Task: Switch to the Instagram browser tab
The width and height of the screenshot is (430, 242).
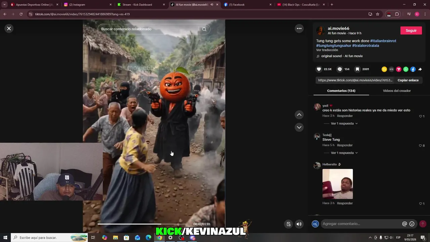Action: click(87, 5)
